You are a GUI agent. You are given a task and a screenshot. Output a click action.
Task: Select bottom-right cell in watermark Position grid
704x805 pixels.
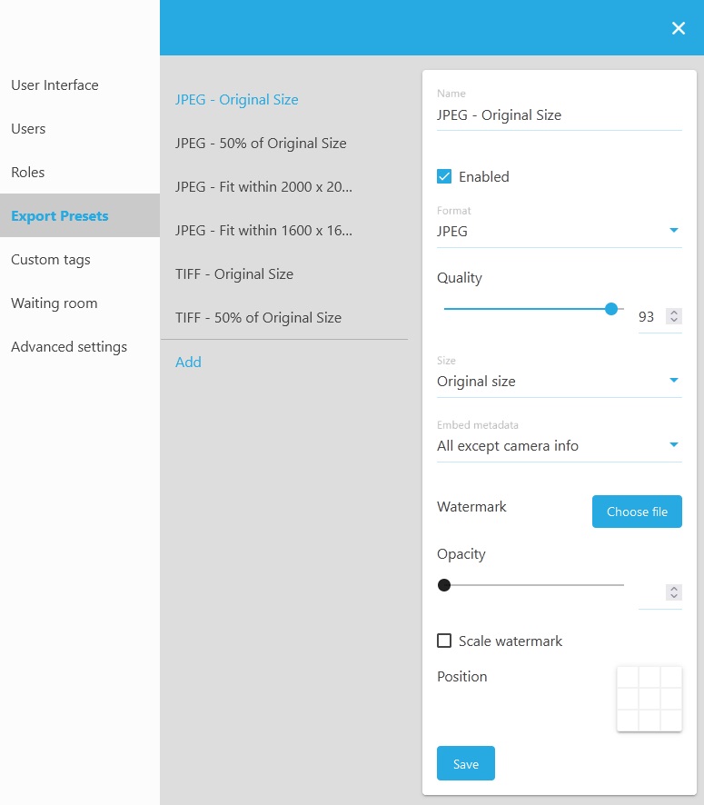[671, 720]
